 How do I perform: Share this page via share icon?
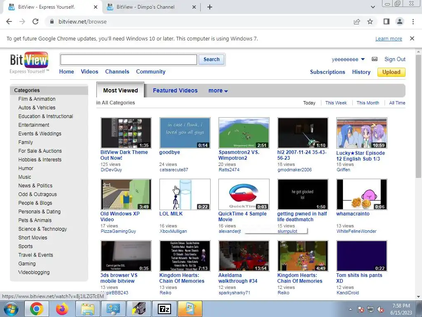point(357,21)
